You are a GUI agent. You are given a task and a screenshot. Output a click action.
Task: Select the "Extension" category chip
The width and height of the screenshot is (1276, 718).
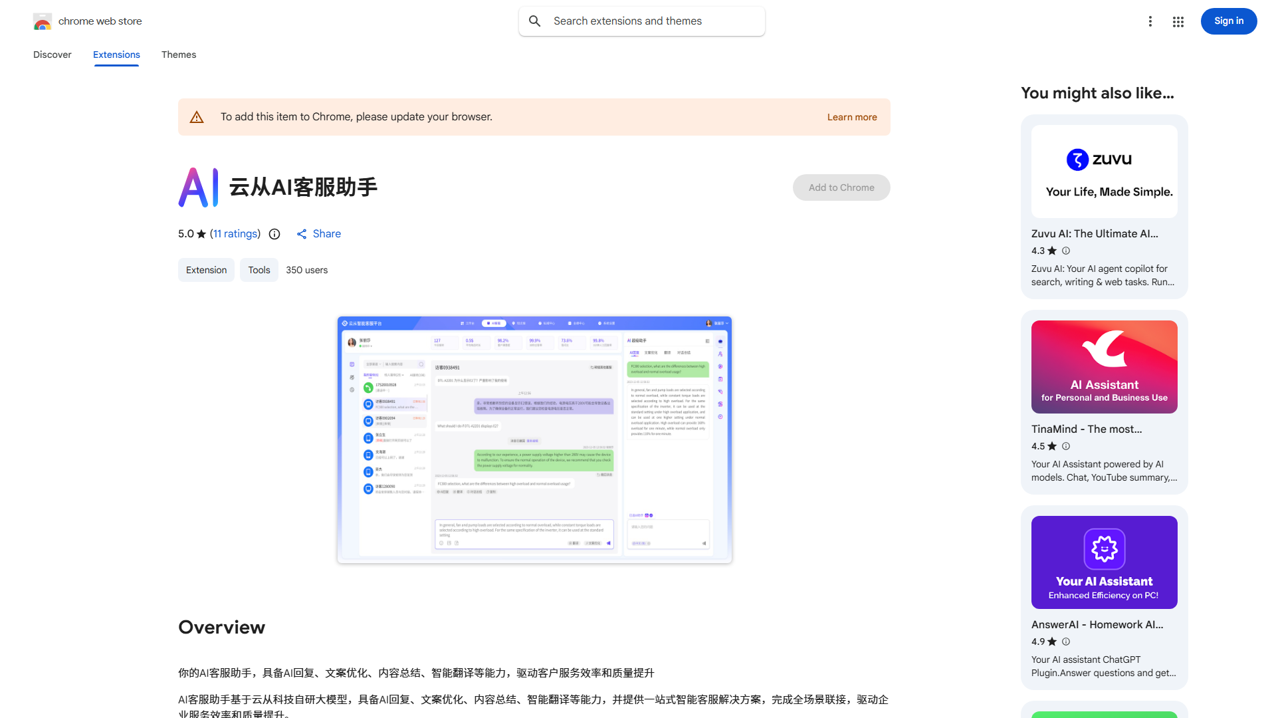pos(206,270)
